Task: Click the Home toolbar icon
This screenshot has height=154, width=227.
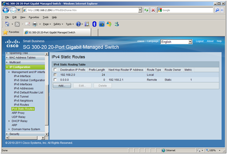Action: click(x=7, y=24)
